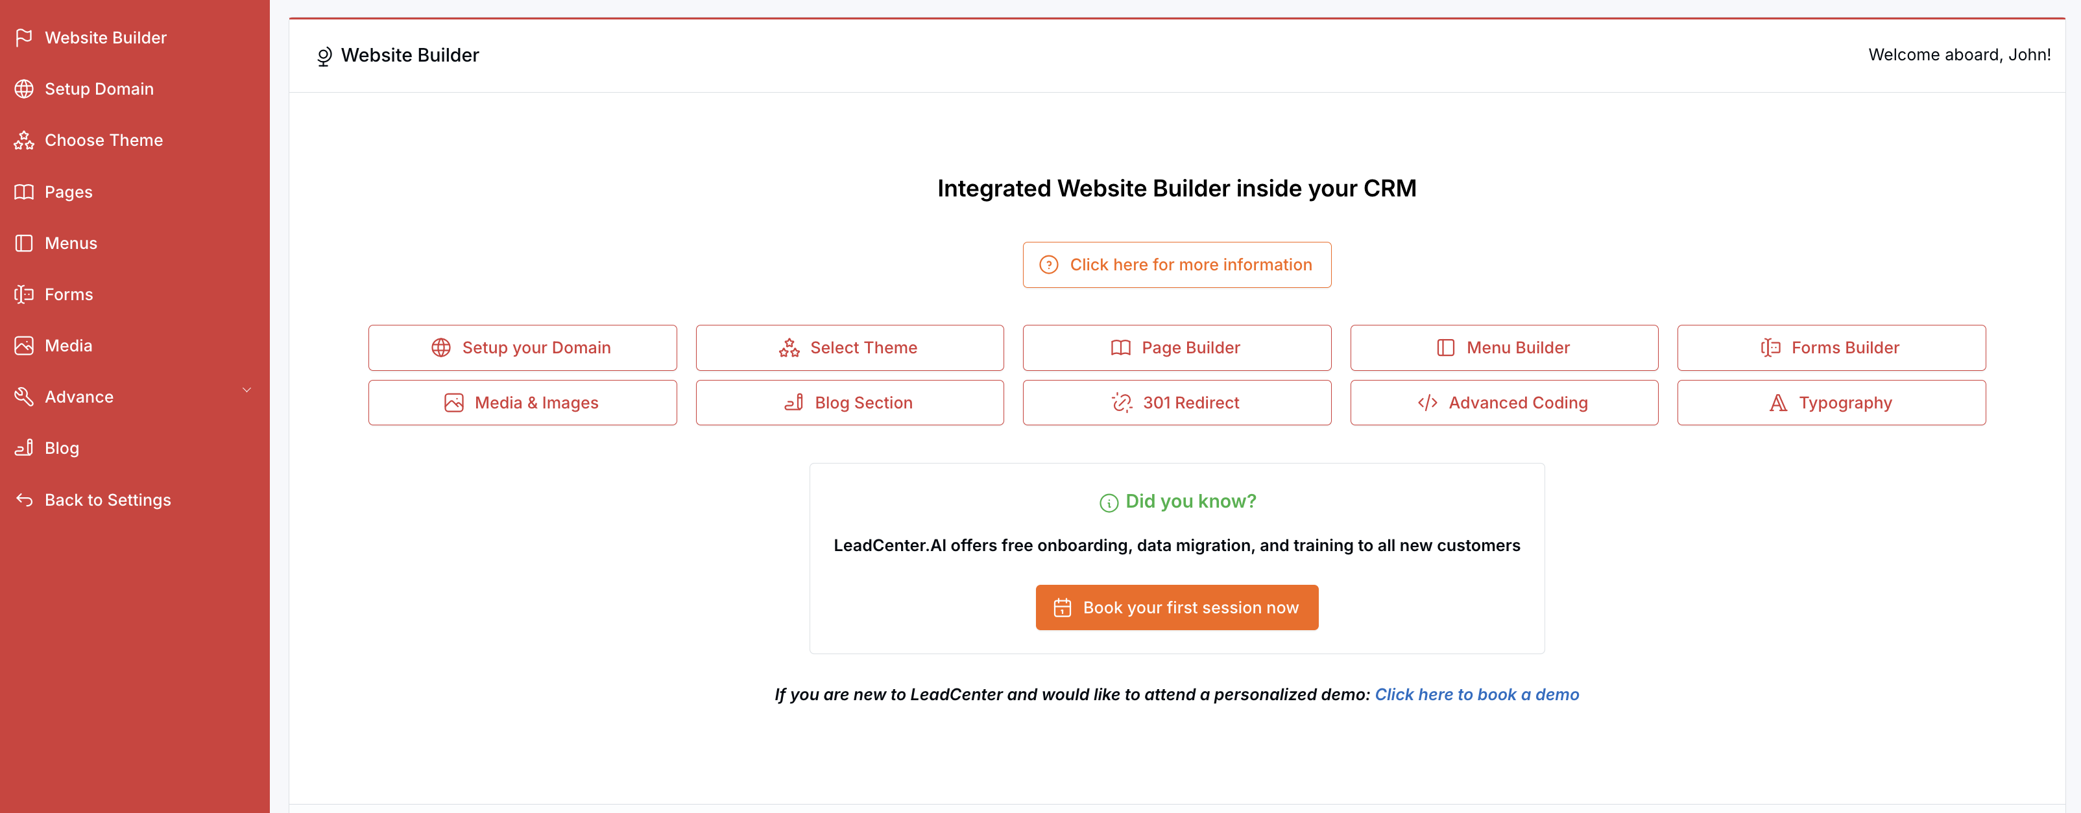Click the book icon in Page Builder button
The width and height of the screenshot is (2081, 813).
pyautogui.click(x=1120, y=348)
